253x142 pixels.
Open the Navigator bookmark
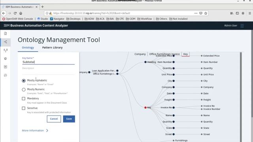[57, 19]
